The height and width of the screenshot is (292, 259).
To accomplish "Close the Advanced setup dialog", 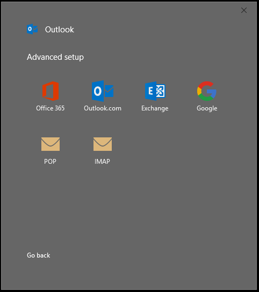I will [244, 10].
